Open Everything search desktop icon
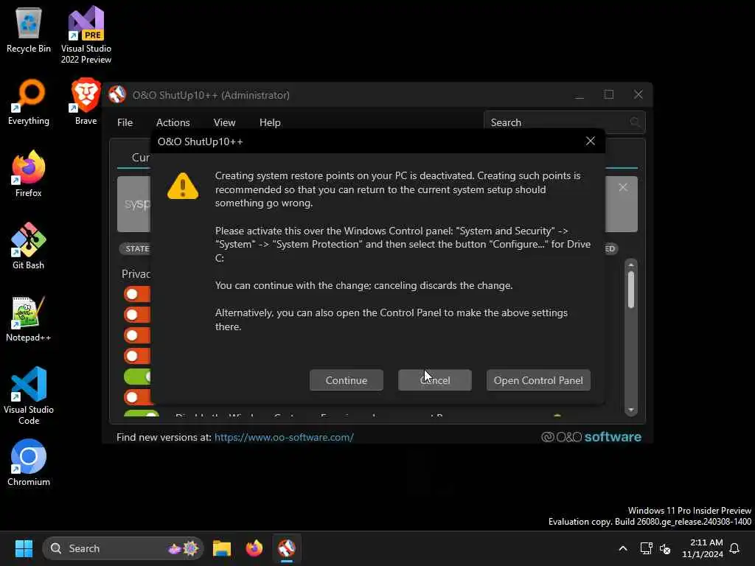 pyautogui.click(x=29, y=102)
